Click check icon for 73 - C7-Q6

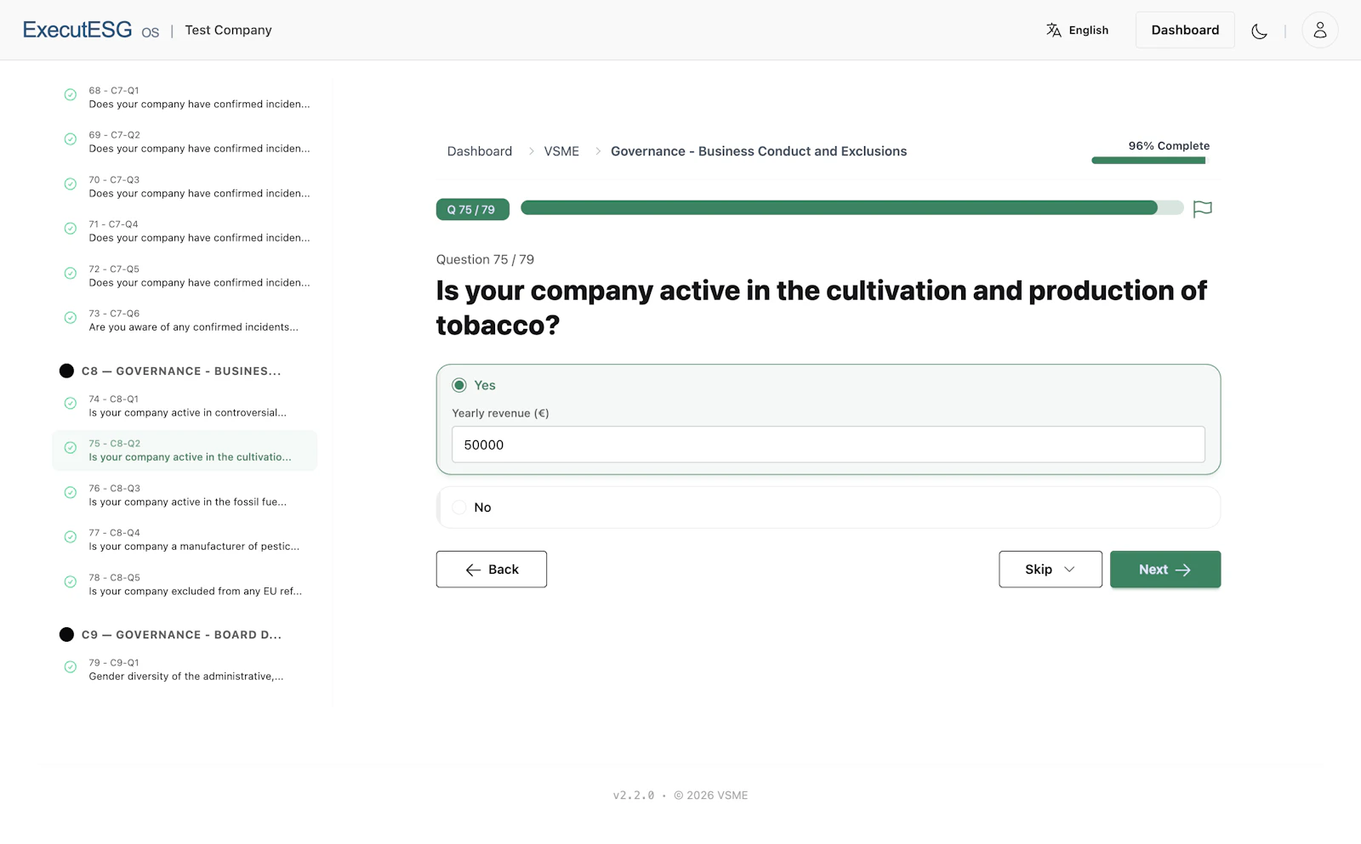(71, 318)
